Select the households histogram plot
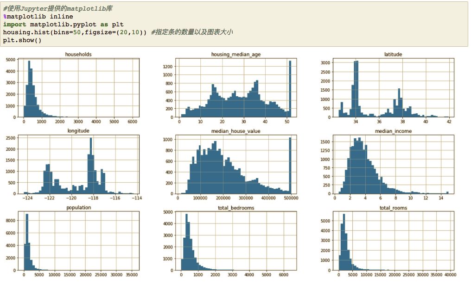Image resolution: width=471 pixels, height=284 pixels. click(x=78, y=88)
